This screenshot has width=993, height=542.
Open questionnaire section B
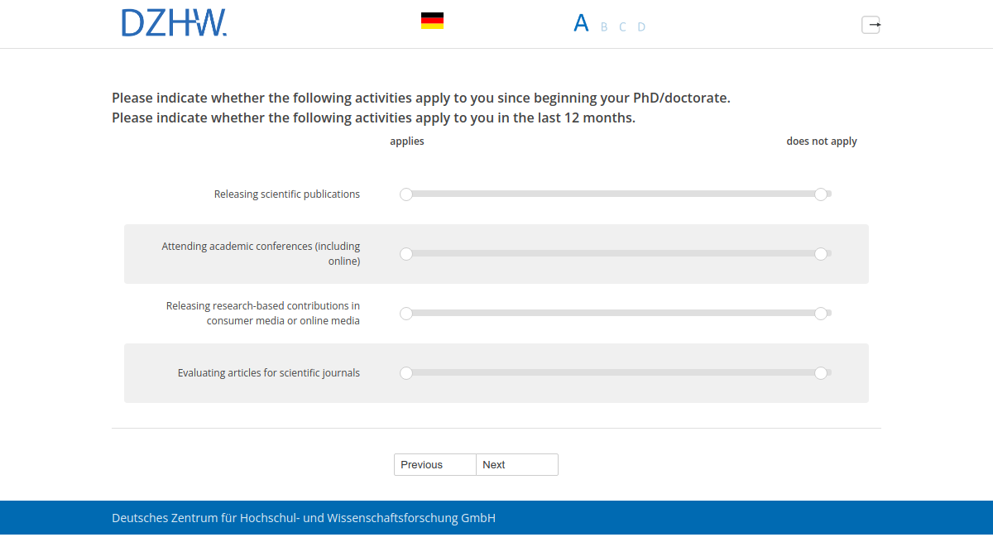point(603,26)
